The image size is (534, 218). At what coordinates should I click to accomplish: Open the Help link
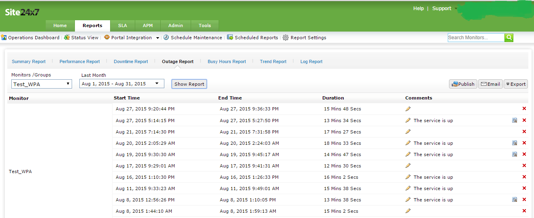point(419,8)
